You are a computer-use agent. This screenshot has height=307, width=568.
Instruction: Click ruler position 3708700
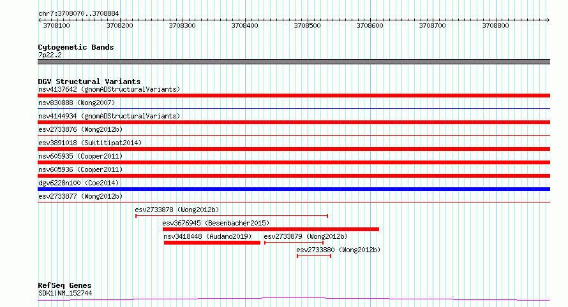[433, 25]
